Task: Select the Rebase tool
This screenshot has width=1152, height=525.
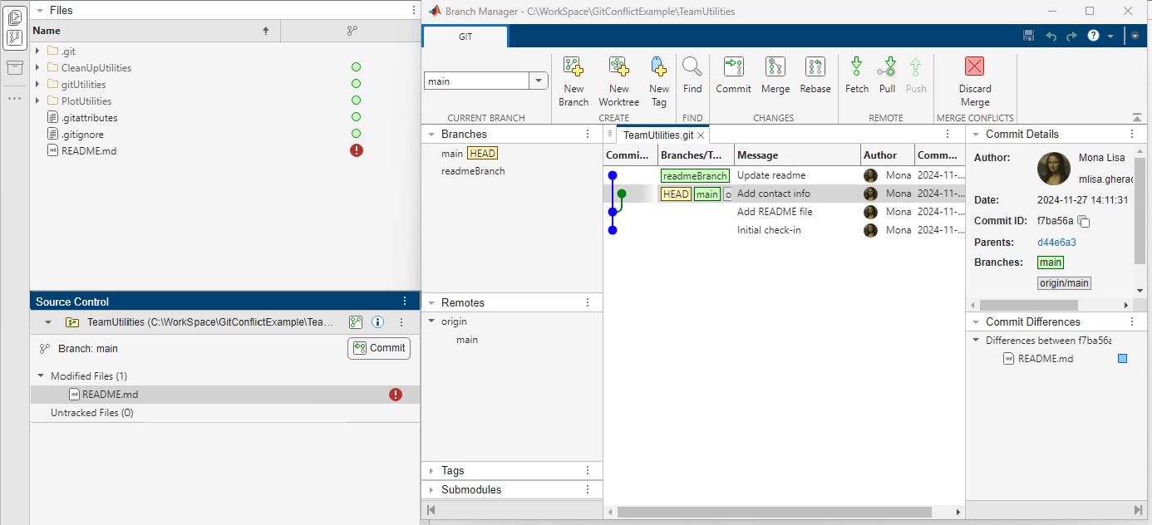Action: pyautogui.click(x=815, y=68)
